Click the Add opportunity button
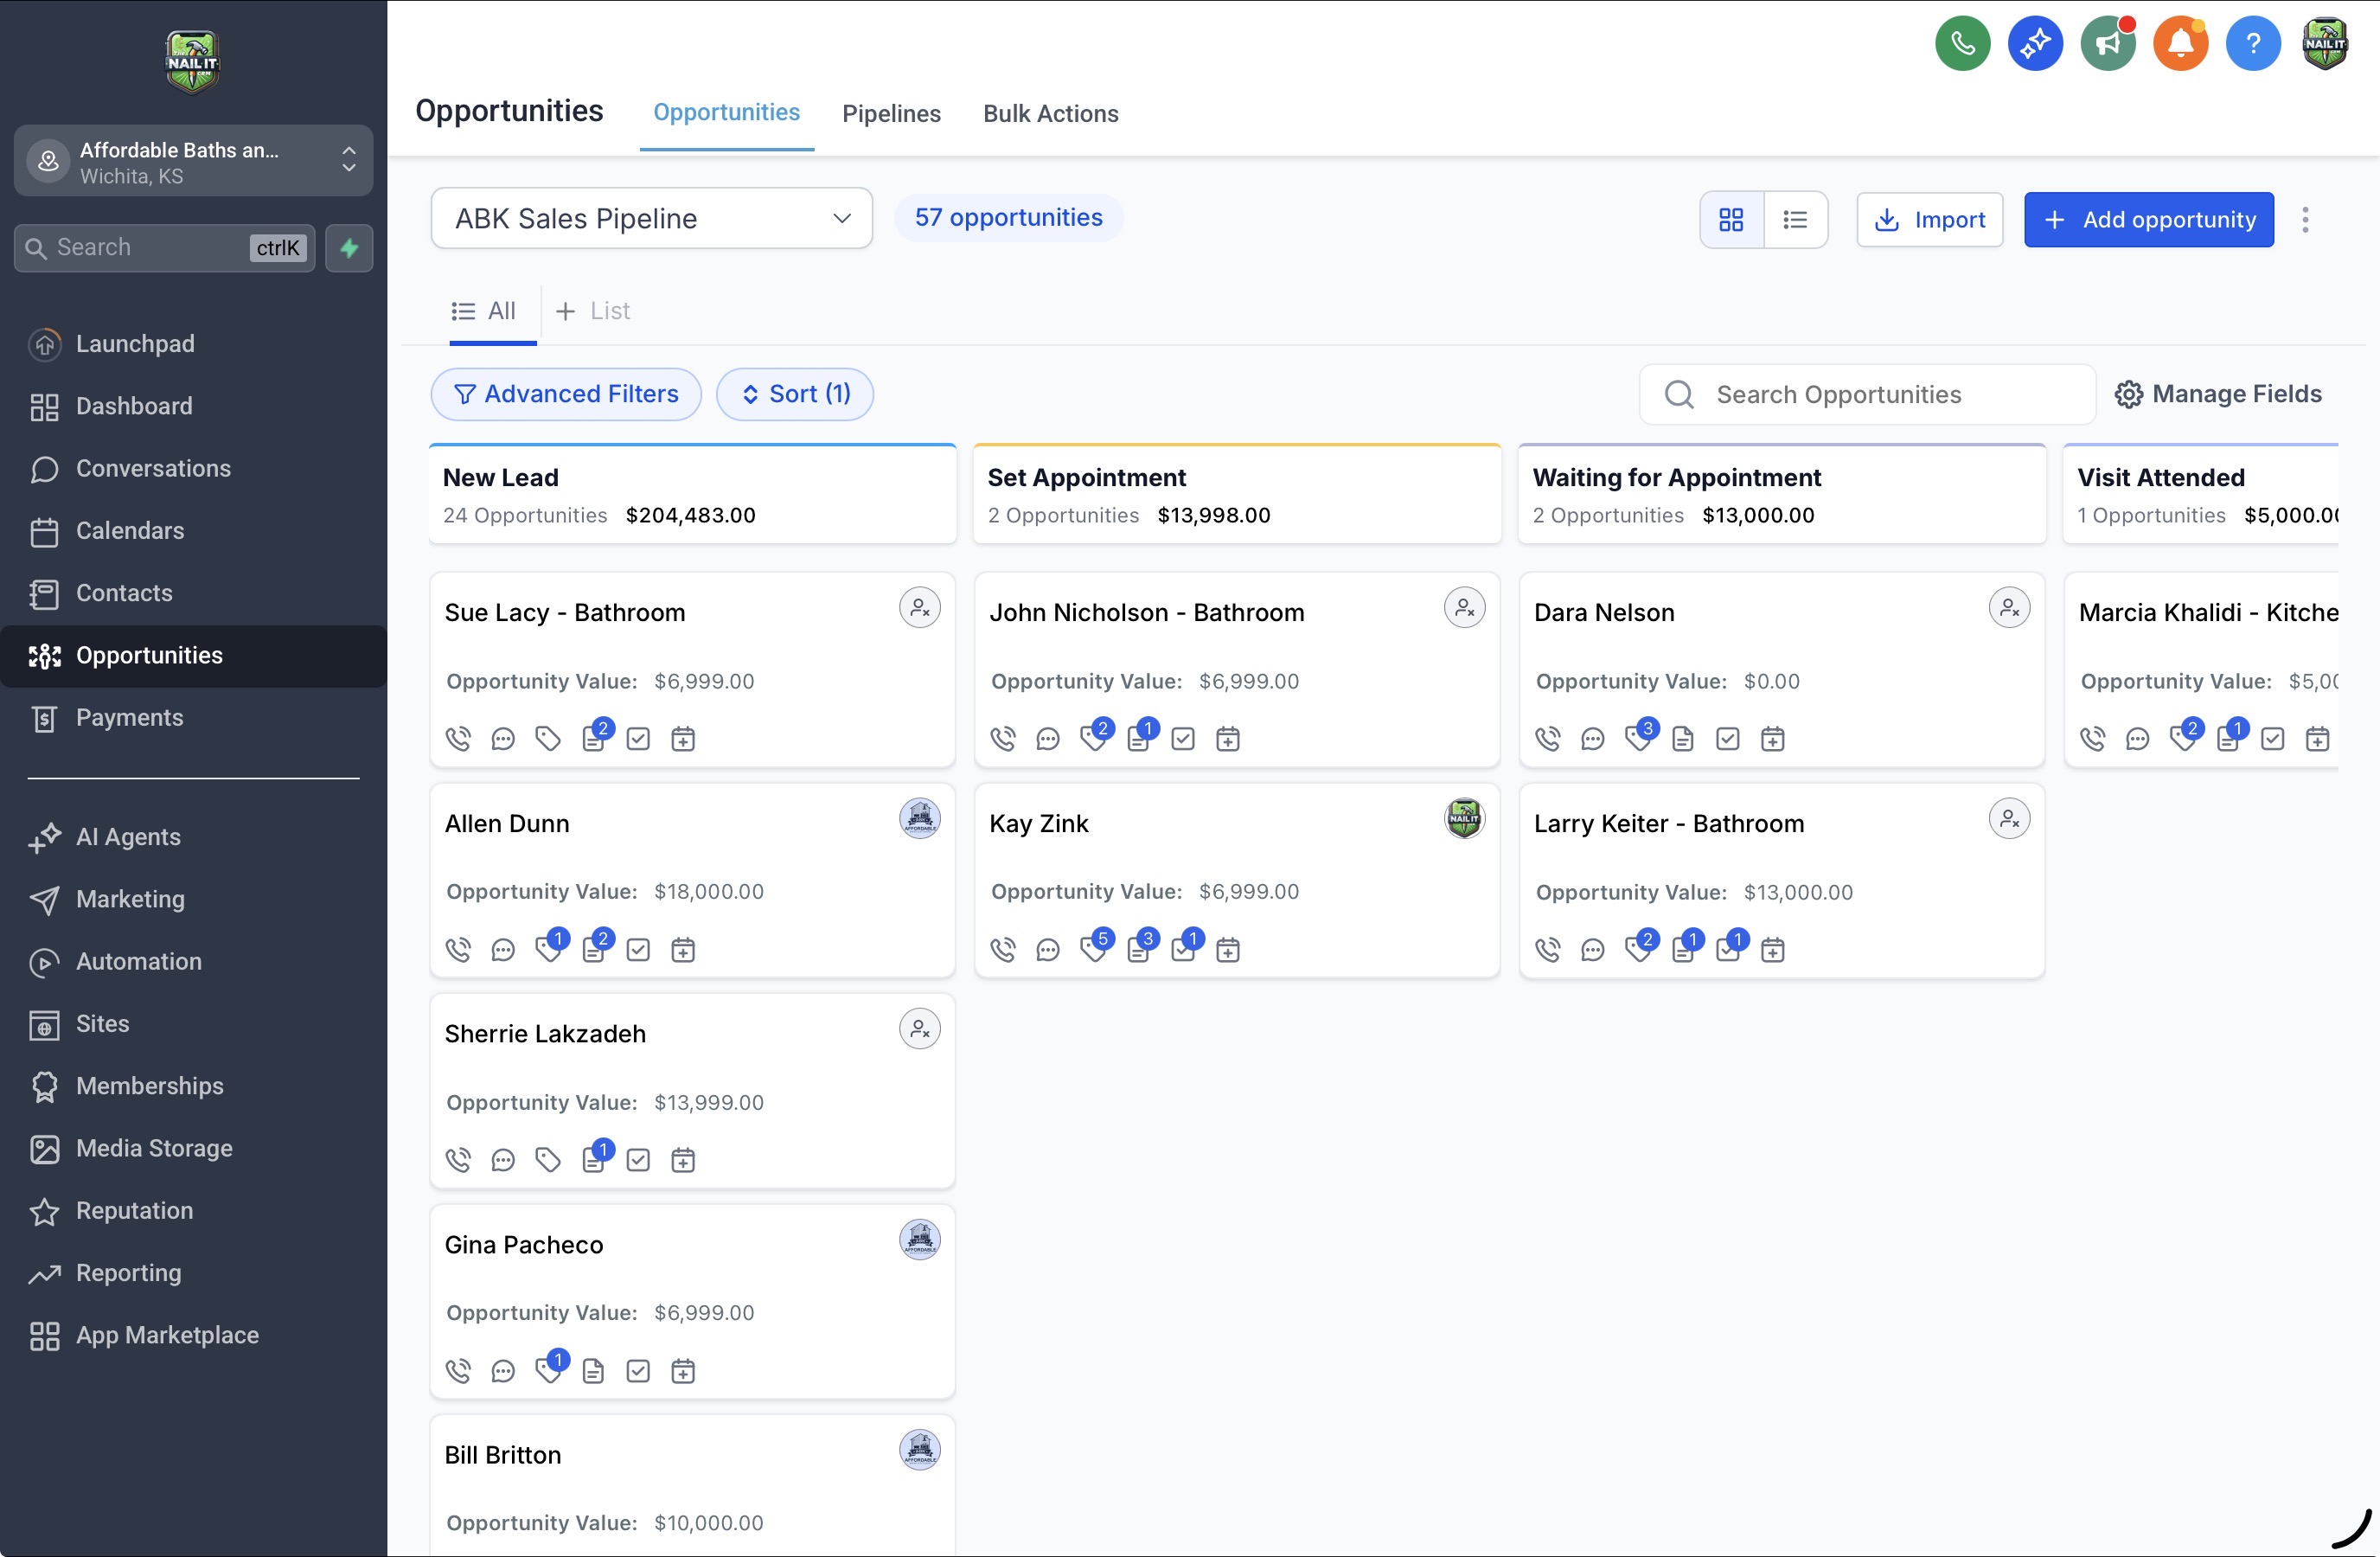Image resolution: width=2380 pixels, height=1557 pixels. 2148,220
